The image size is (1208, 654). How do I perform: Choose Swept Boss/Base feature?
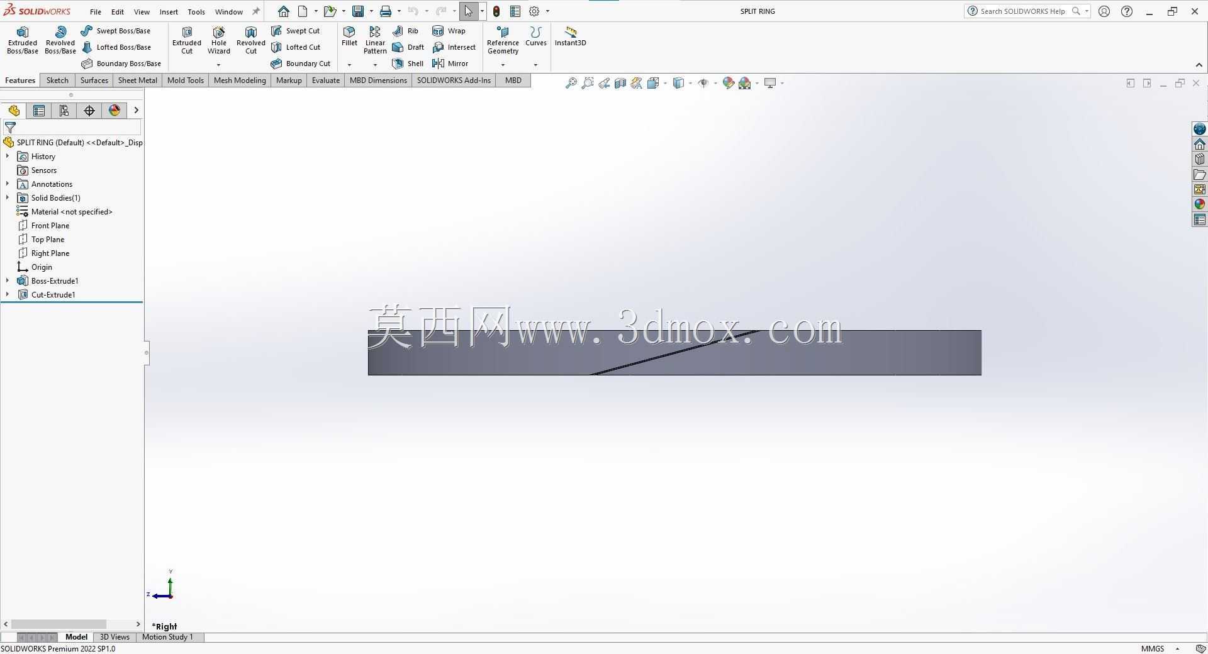(x=116, y=31)
